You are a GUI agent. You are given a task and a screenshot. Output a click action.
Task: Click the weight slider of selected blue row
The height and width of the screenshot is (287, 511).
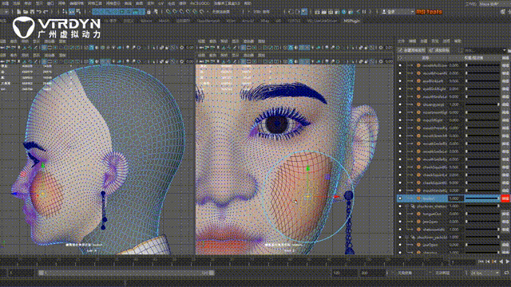[x=482, y=199]
